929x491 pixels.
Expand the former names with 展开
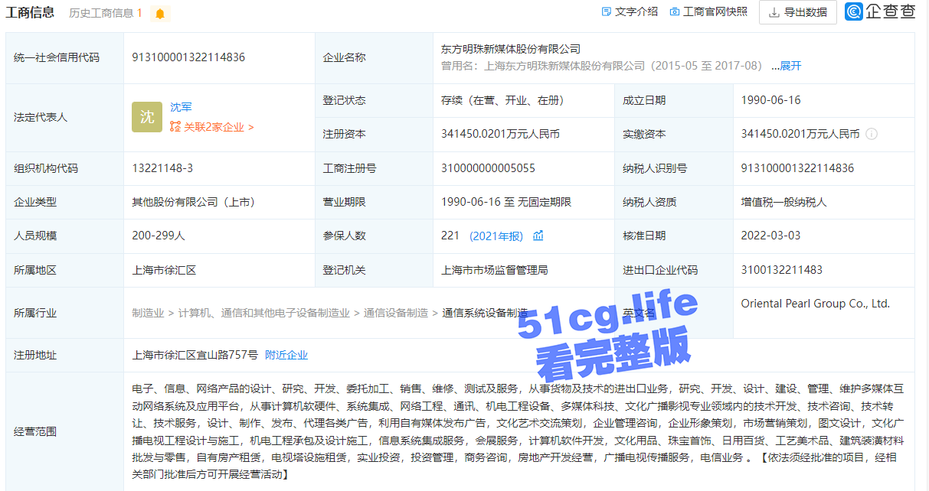[x=790, y=66]
